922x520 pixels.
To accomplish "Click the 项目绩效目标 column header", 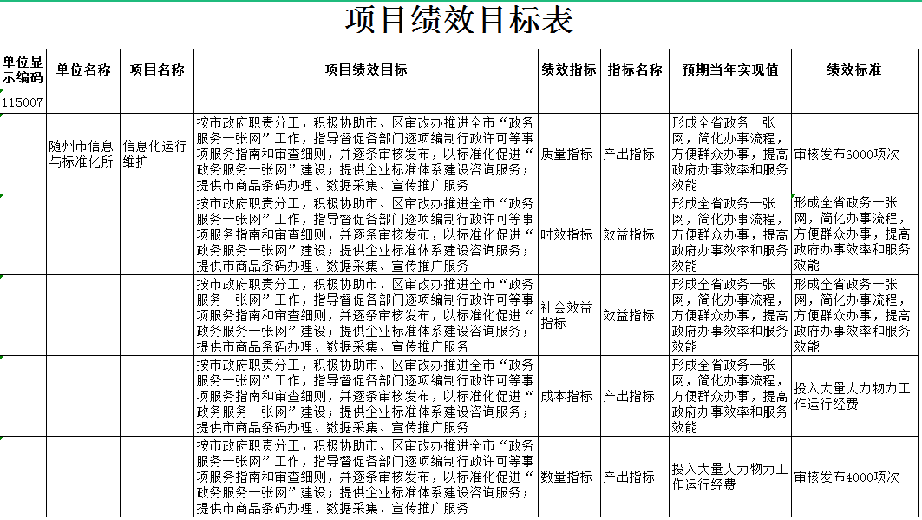I will point(366,69).
